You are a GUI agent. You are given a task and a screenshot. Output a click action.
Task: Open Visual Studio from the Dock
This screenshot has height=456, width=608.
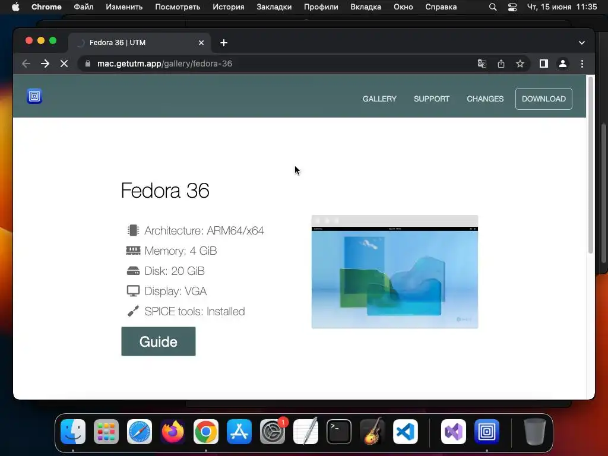[454, 432]
